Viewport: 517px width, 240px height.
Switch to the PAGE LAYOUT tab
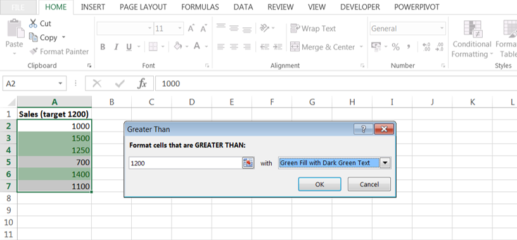[x=143, y=7]
